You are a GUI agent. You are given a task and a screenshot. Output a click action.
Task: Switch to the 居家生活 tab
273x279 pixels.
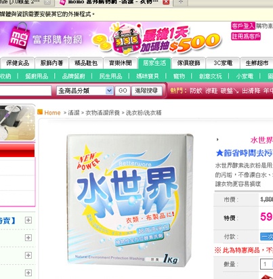tap(154, 63)
